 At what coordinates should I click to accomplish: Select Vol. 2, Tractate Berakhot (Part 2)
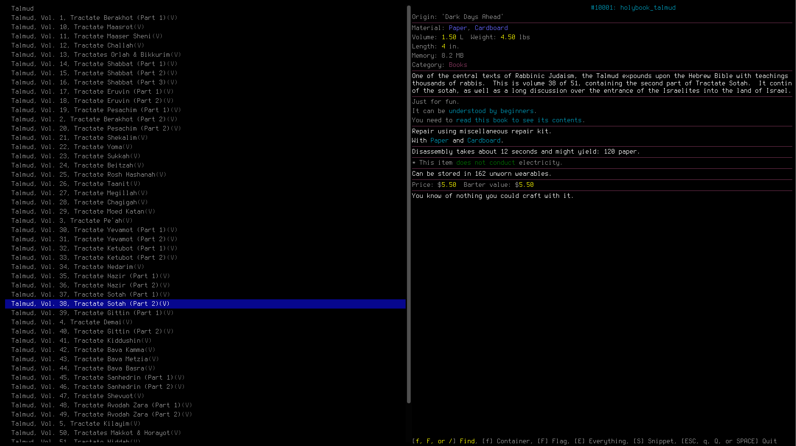tap(94, 119)
